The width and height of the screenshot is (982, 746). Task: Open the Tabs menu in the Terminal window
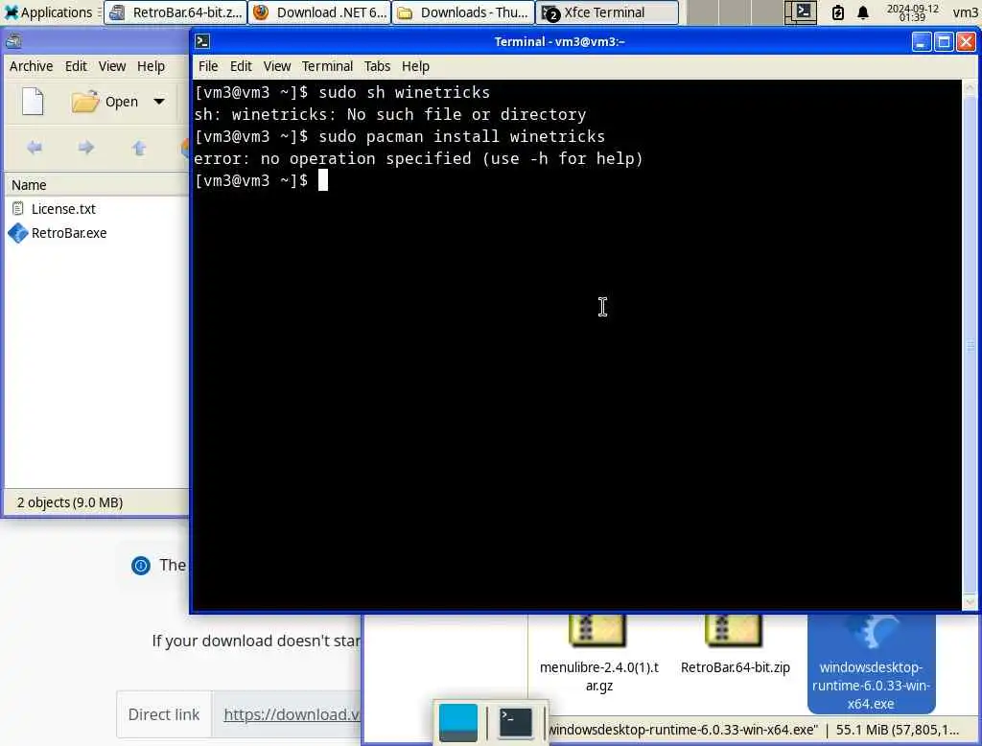tap(377, 66)
